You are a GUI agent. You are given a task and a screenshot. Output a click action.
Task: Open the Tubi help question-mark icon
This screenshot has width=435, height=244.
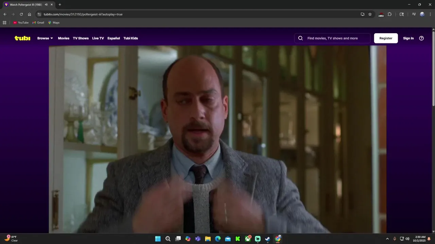[x=421, y=38]
